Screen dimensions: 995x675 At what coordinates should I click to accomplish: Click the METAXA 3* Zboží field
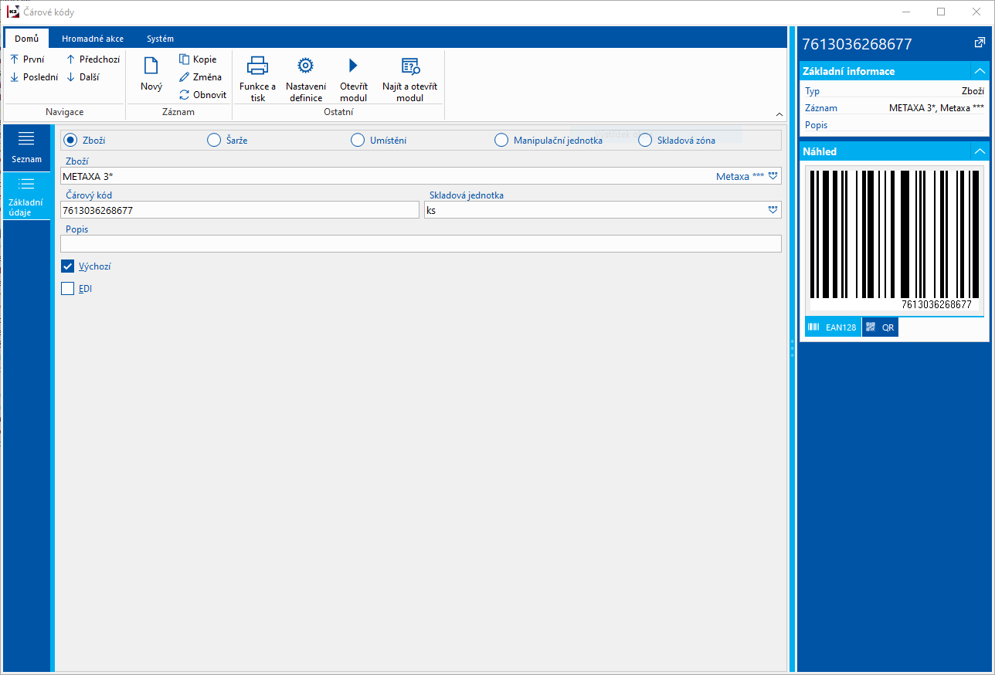421,176
